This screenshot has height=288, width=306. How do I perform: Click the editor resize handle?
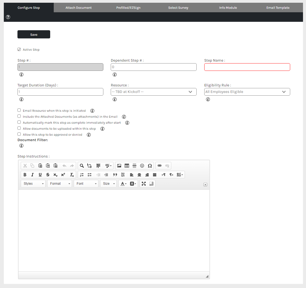(x=207, y=276)
